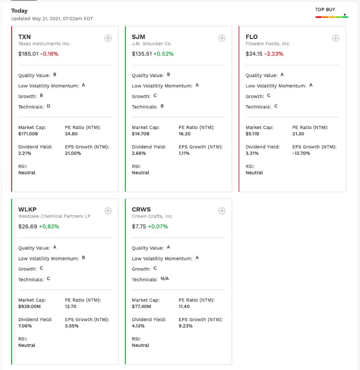Click the +0.83% change on WLKP
360x370 pixels.
49,227
